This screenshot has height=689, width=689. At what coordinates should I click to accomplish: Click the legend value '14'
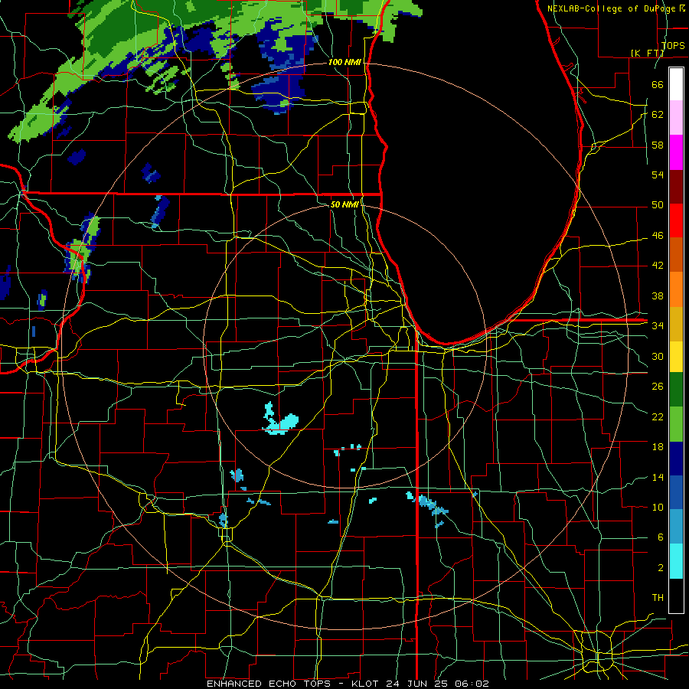coord(658,477)
